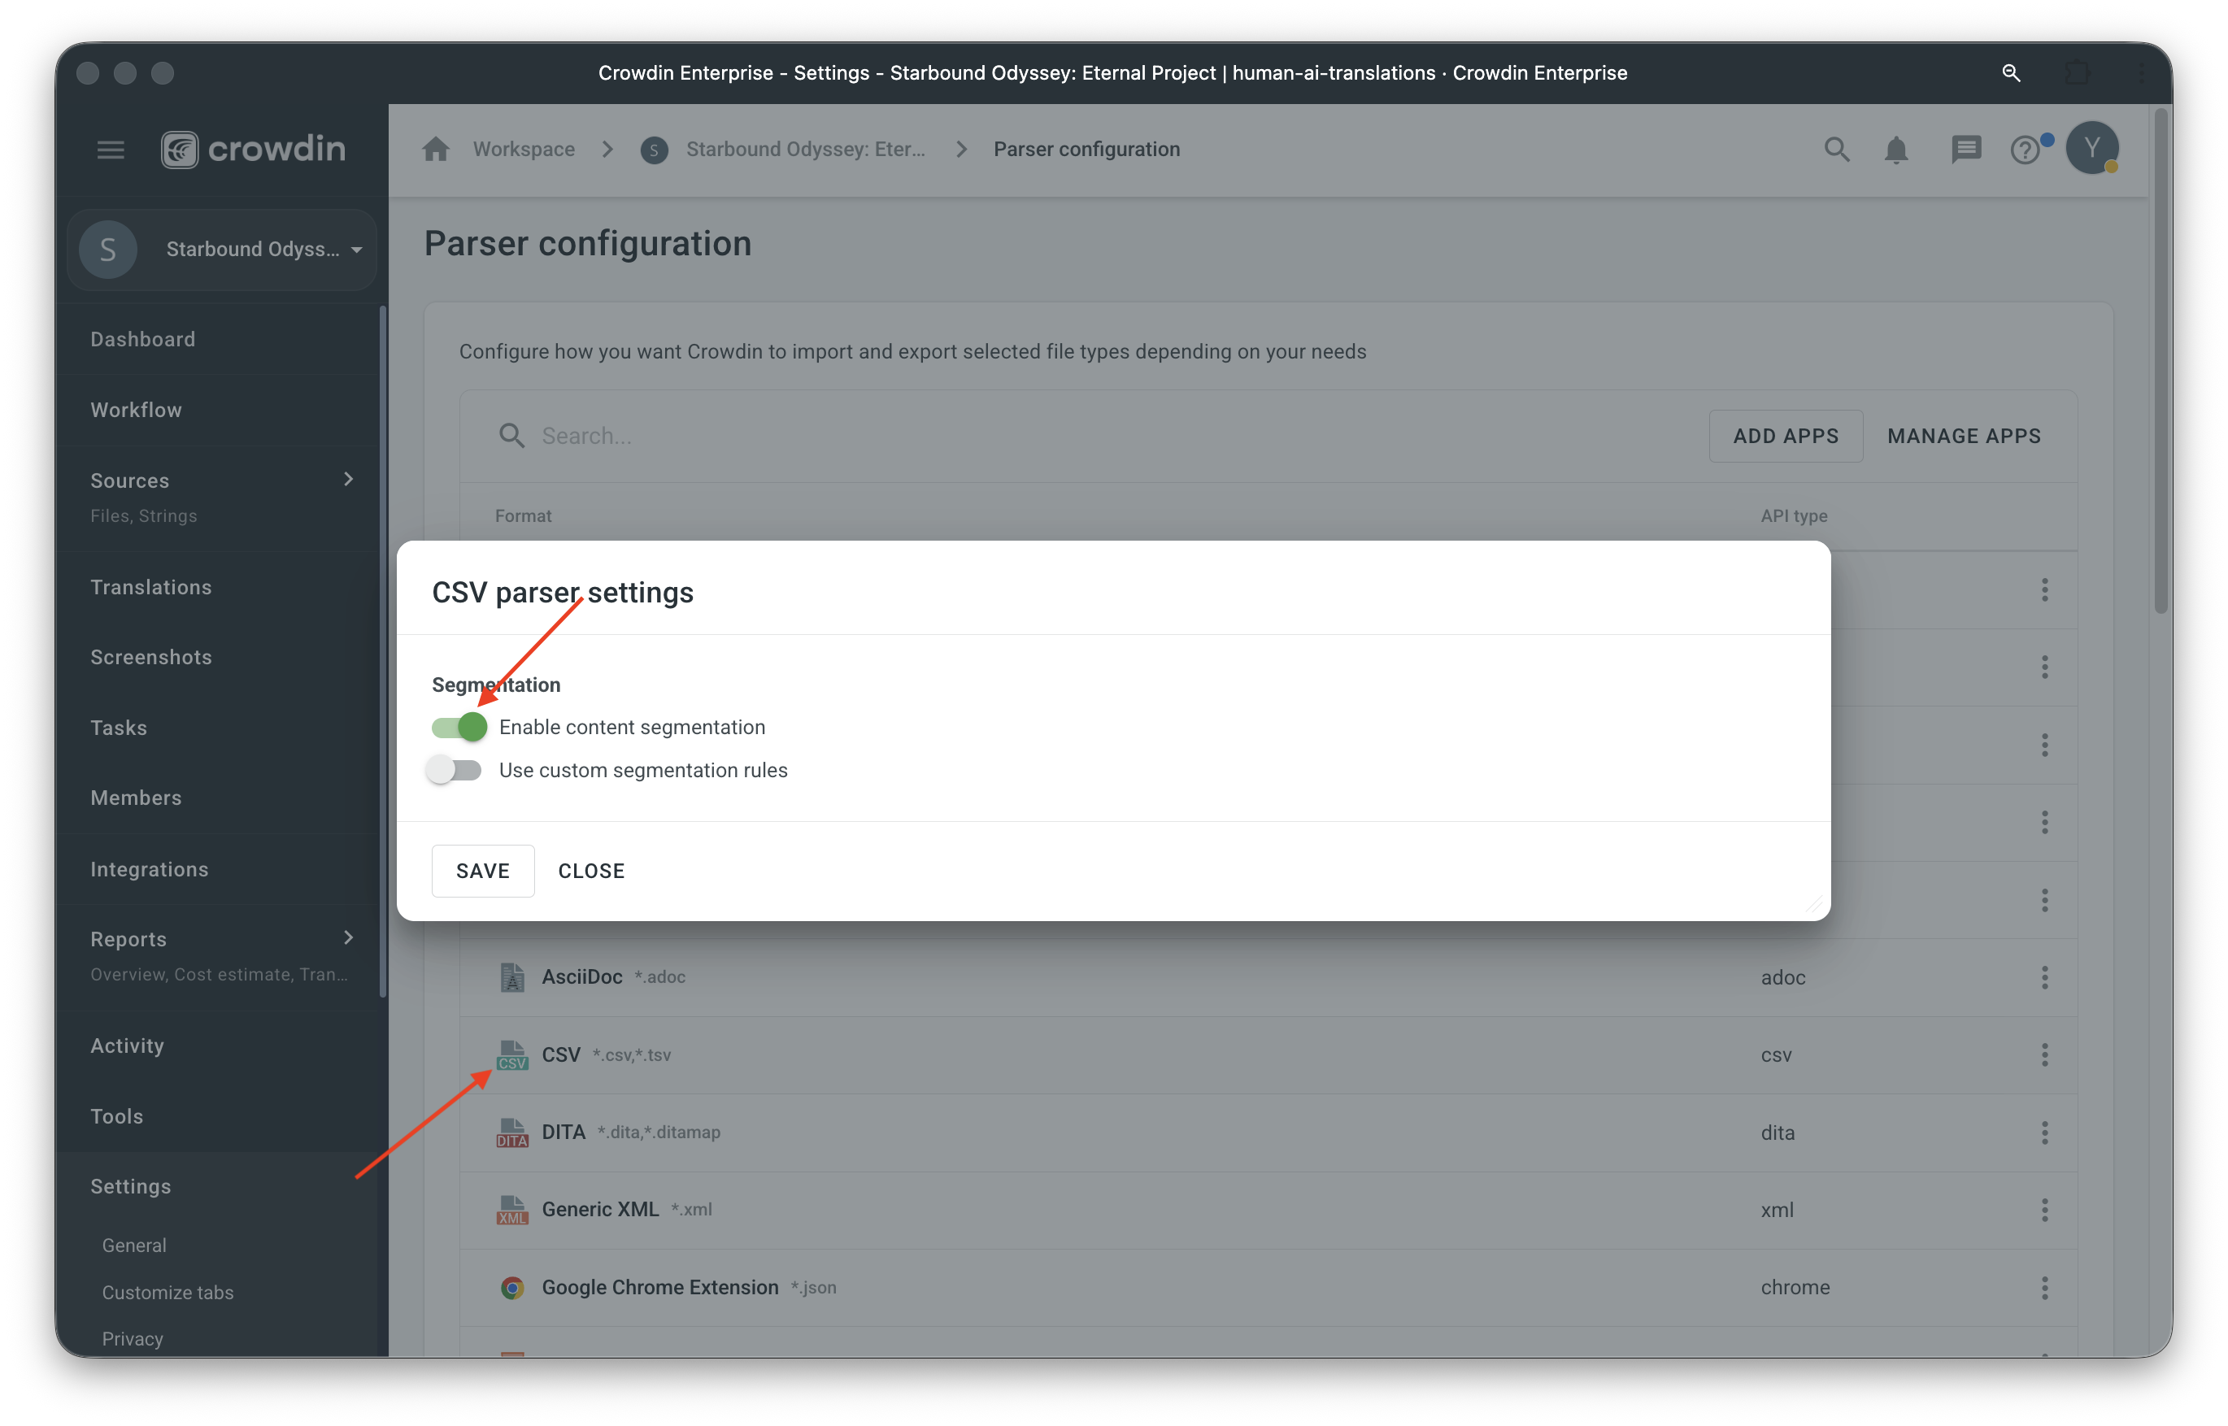The width and height of the screenshot is (2228, 1426).
Task: Close the CSV parser settings dialog
Action: click(591, 871)
